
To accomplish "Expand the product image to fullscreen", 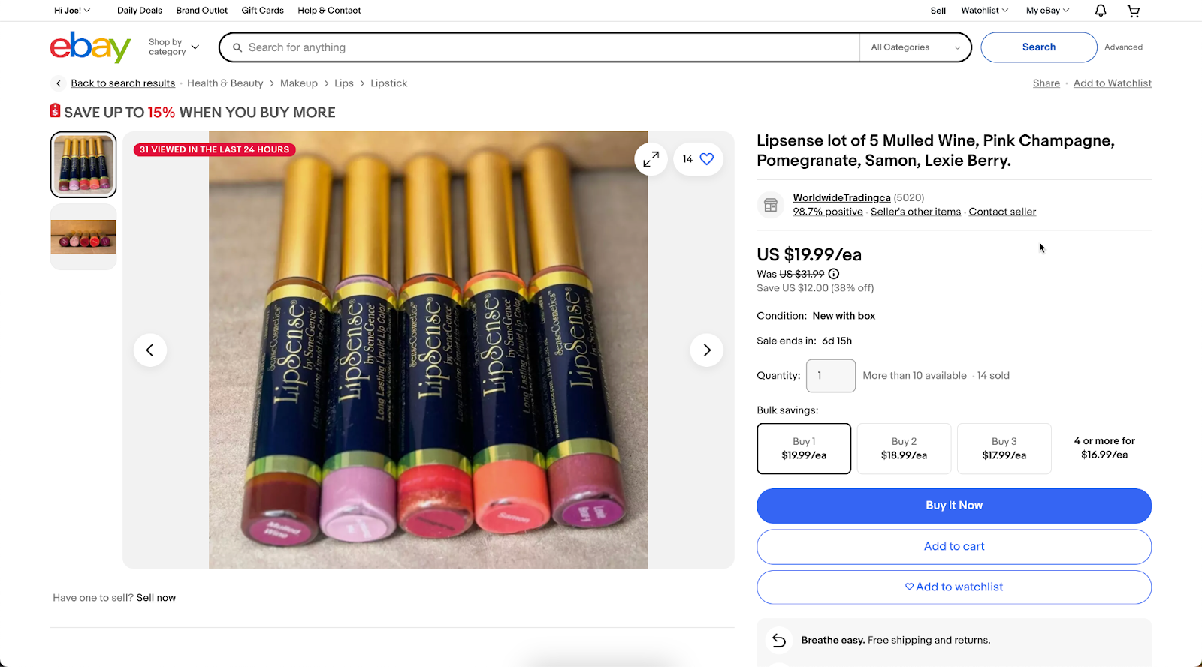I will tap(651, 158).
